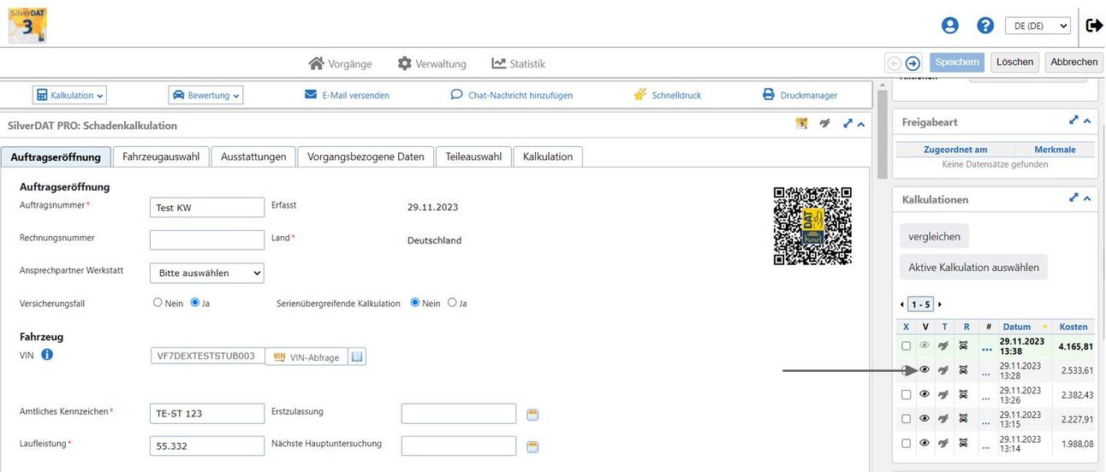Click the Speichern button

click(x=957, y=62)
